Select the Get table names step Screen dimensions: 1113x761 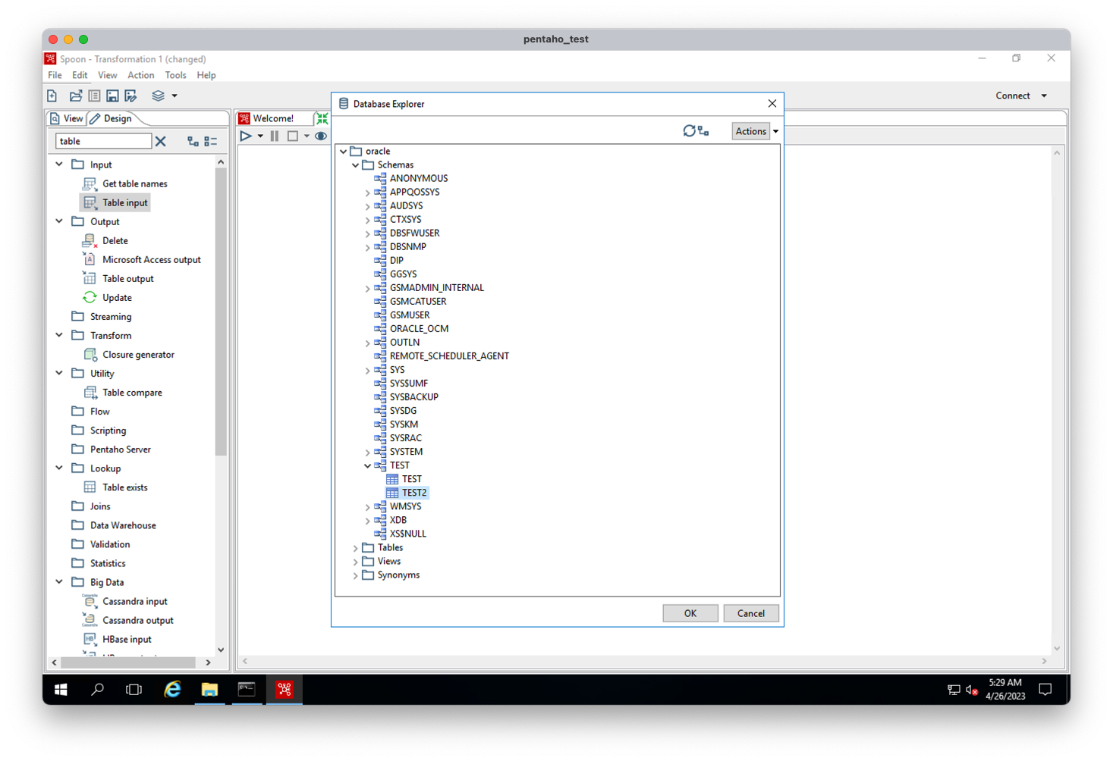[x=126, y=183]
